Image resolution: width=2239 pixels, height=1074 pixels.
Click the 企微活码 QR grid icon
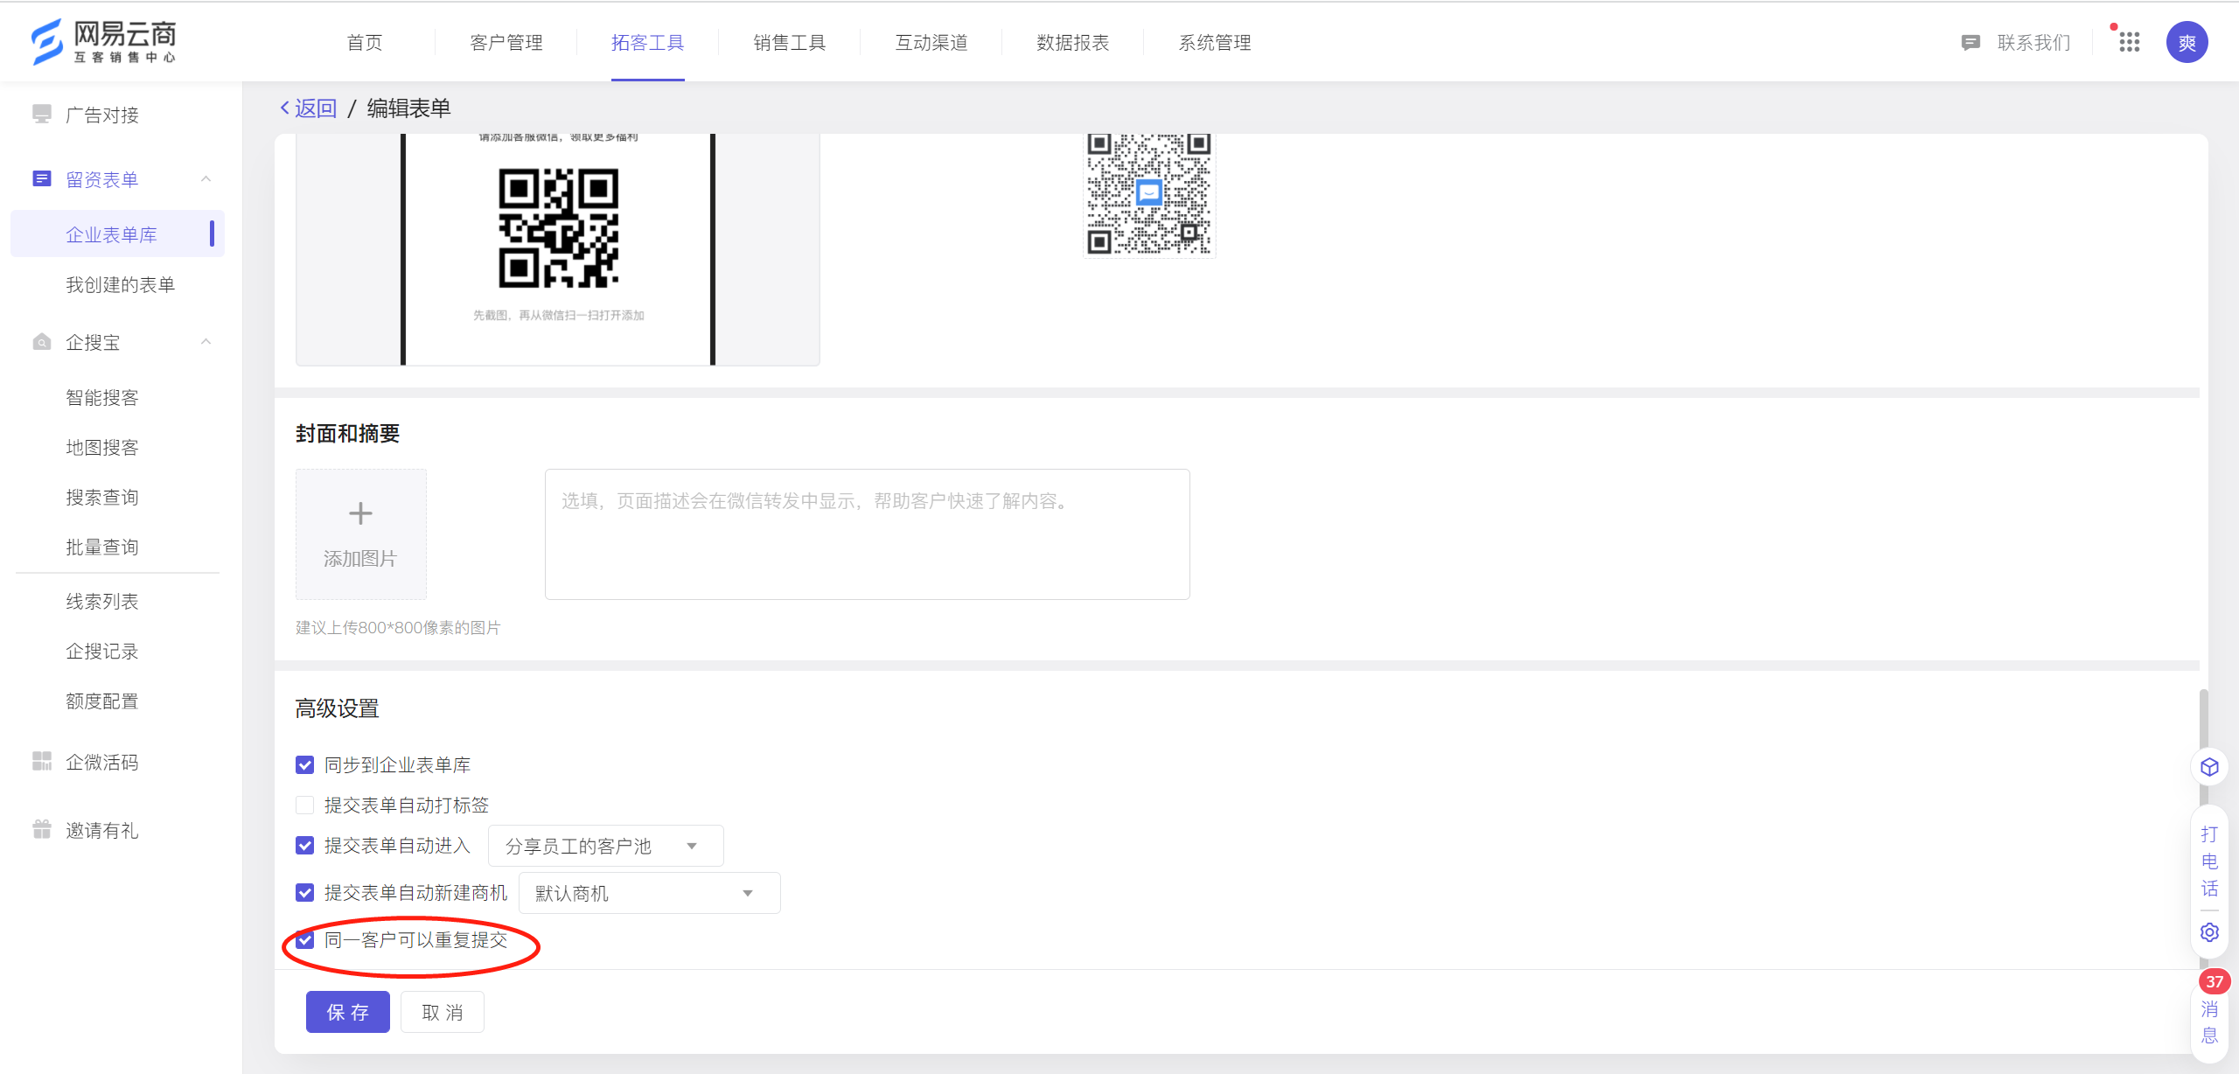[41, 762]
